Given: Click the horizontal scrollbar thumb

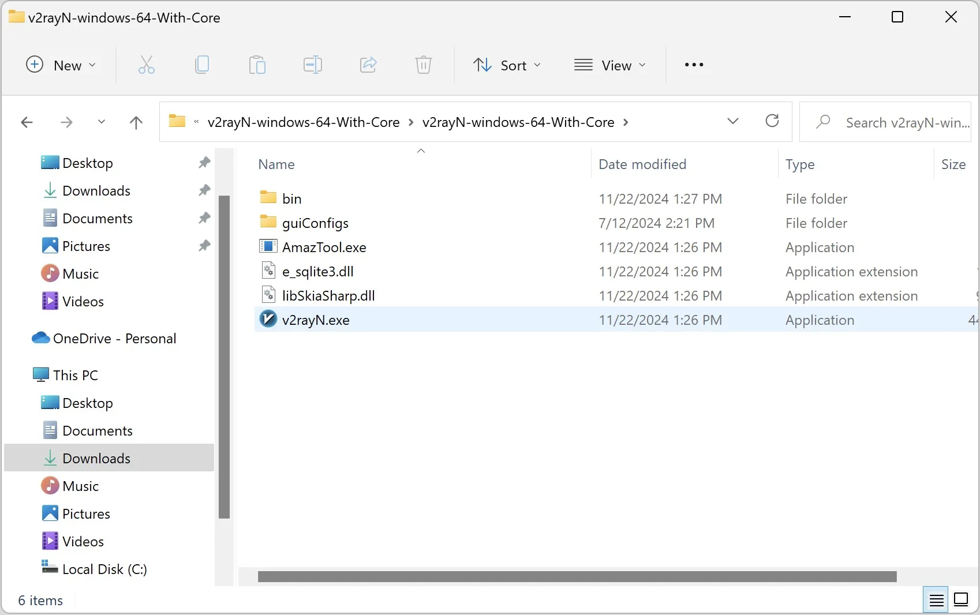Looking at the screenshot, I should click(x=577, y=576).
